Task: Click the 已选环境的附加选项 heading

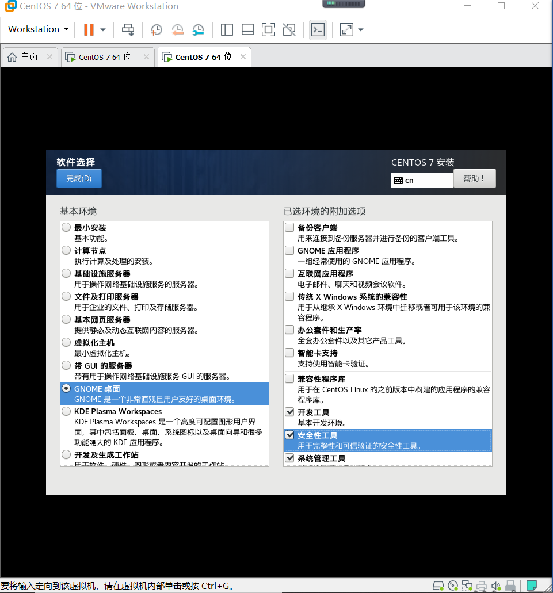Action: [325, 211]
